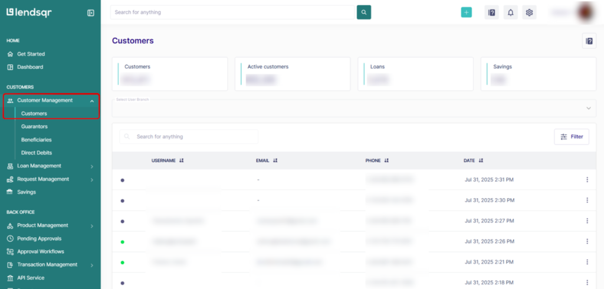The image size is (604, 289).
Task: Click date Jul 31, 2025 2:27 PM
Action: click(489, 221)
